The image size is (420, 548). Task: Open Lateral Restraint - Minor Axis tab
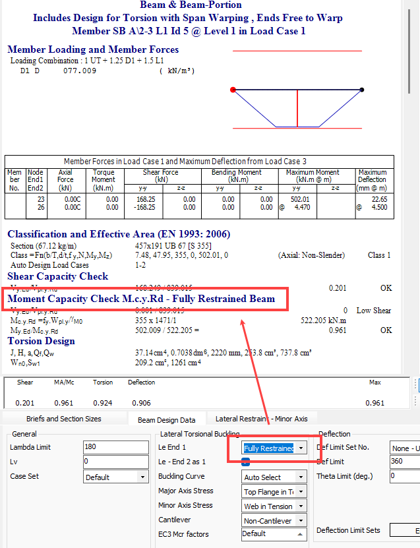[x=262, y=417]
